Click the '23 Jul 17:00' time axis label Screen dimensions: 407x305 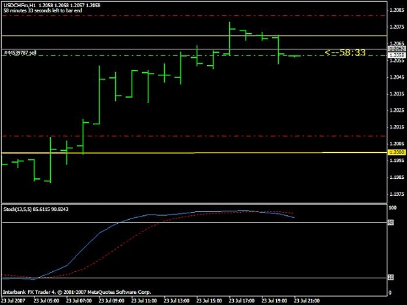242,301
